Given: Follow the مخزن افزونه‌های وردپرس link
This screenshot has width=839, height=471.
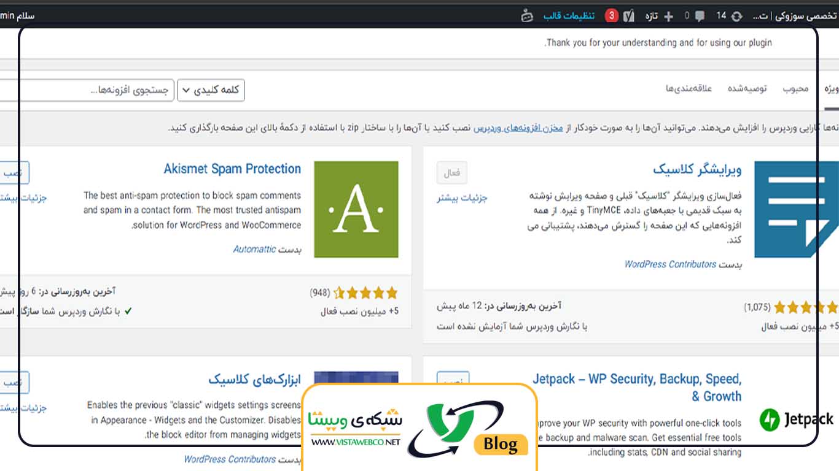Looking at the screenshot, I should [x=518, y=128].
